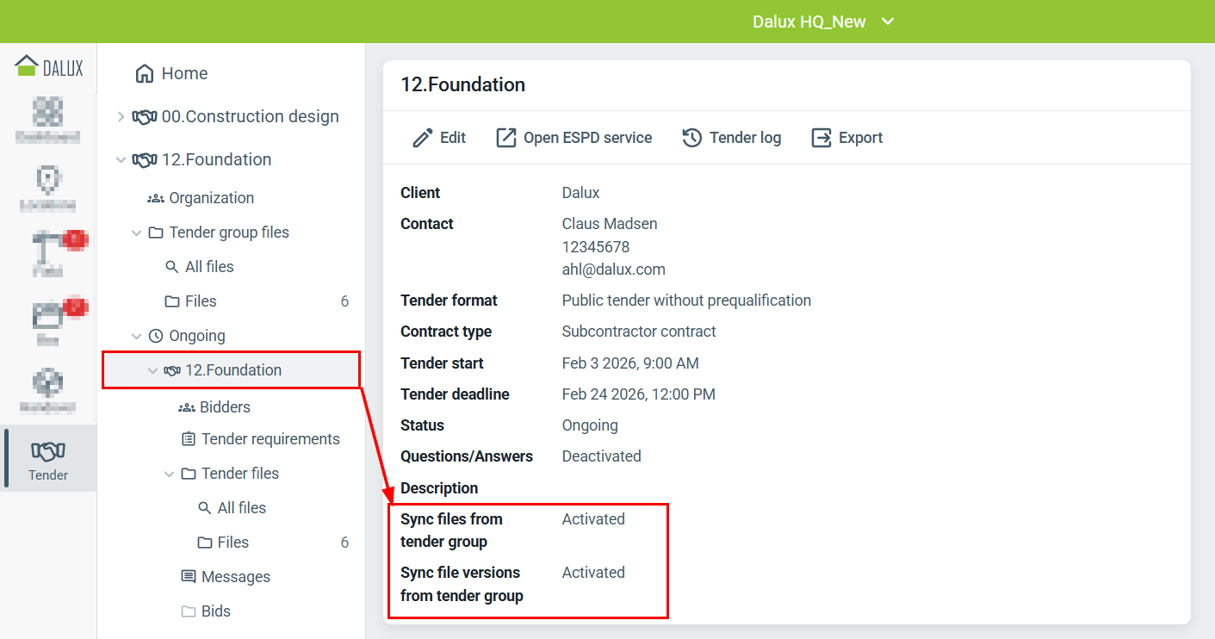
Task: Expand the 00.Construction design node
Action: [x=121, y=116]
